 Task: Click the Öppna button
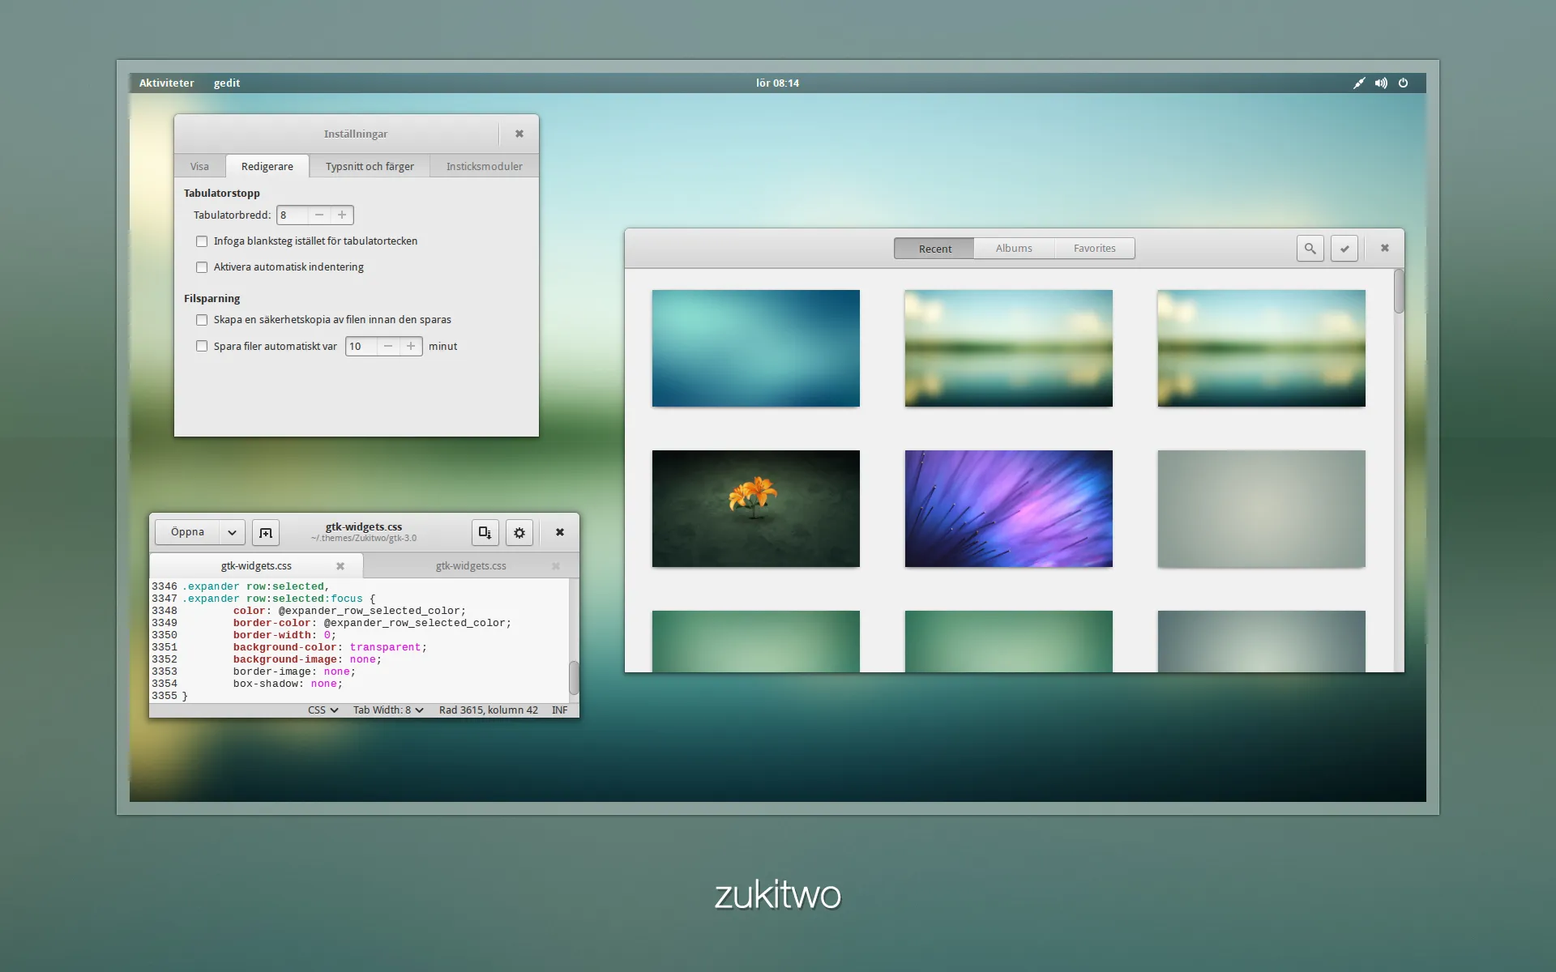187,532
